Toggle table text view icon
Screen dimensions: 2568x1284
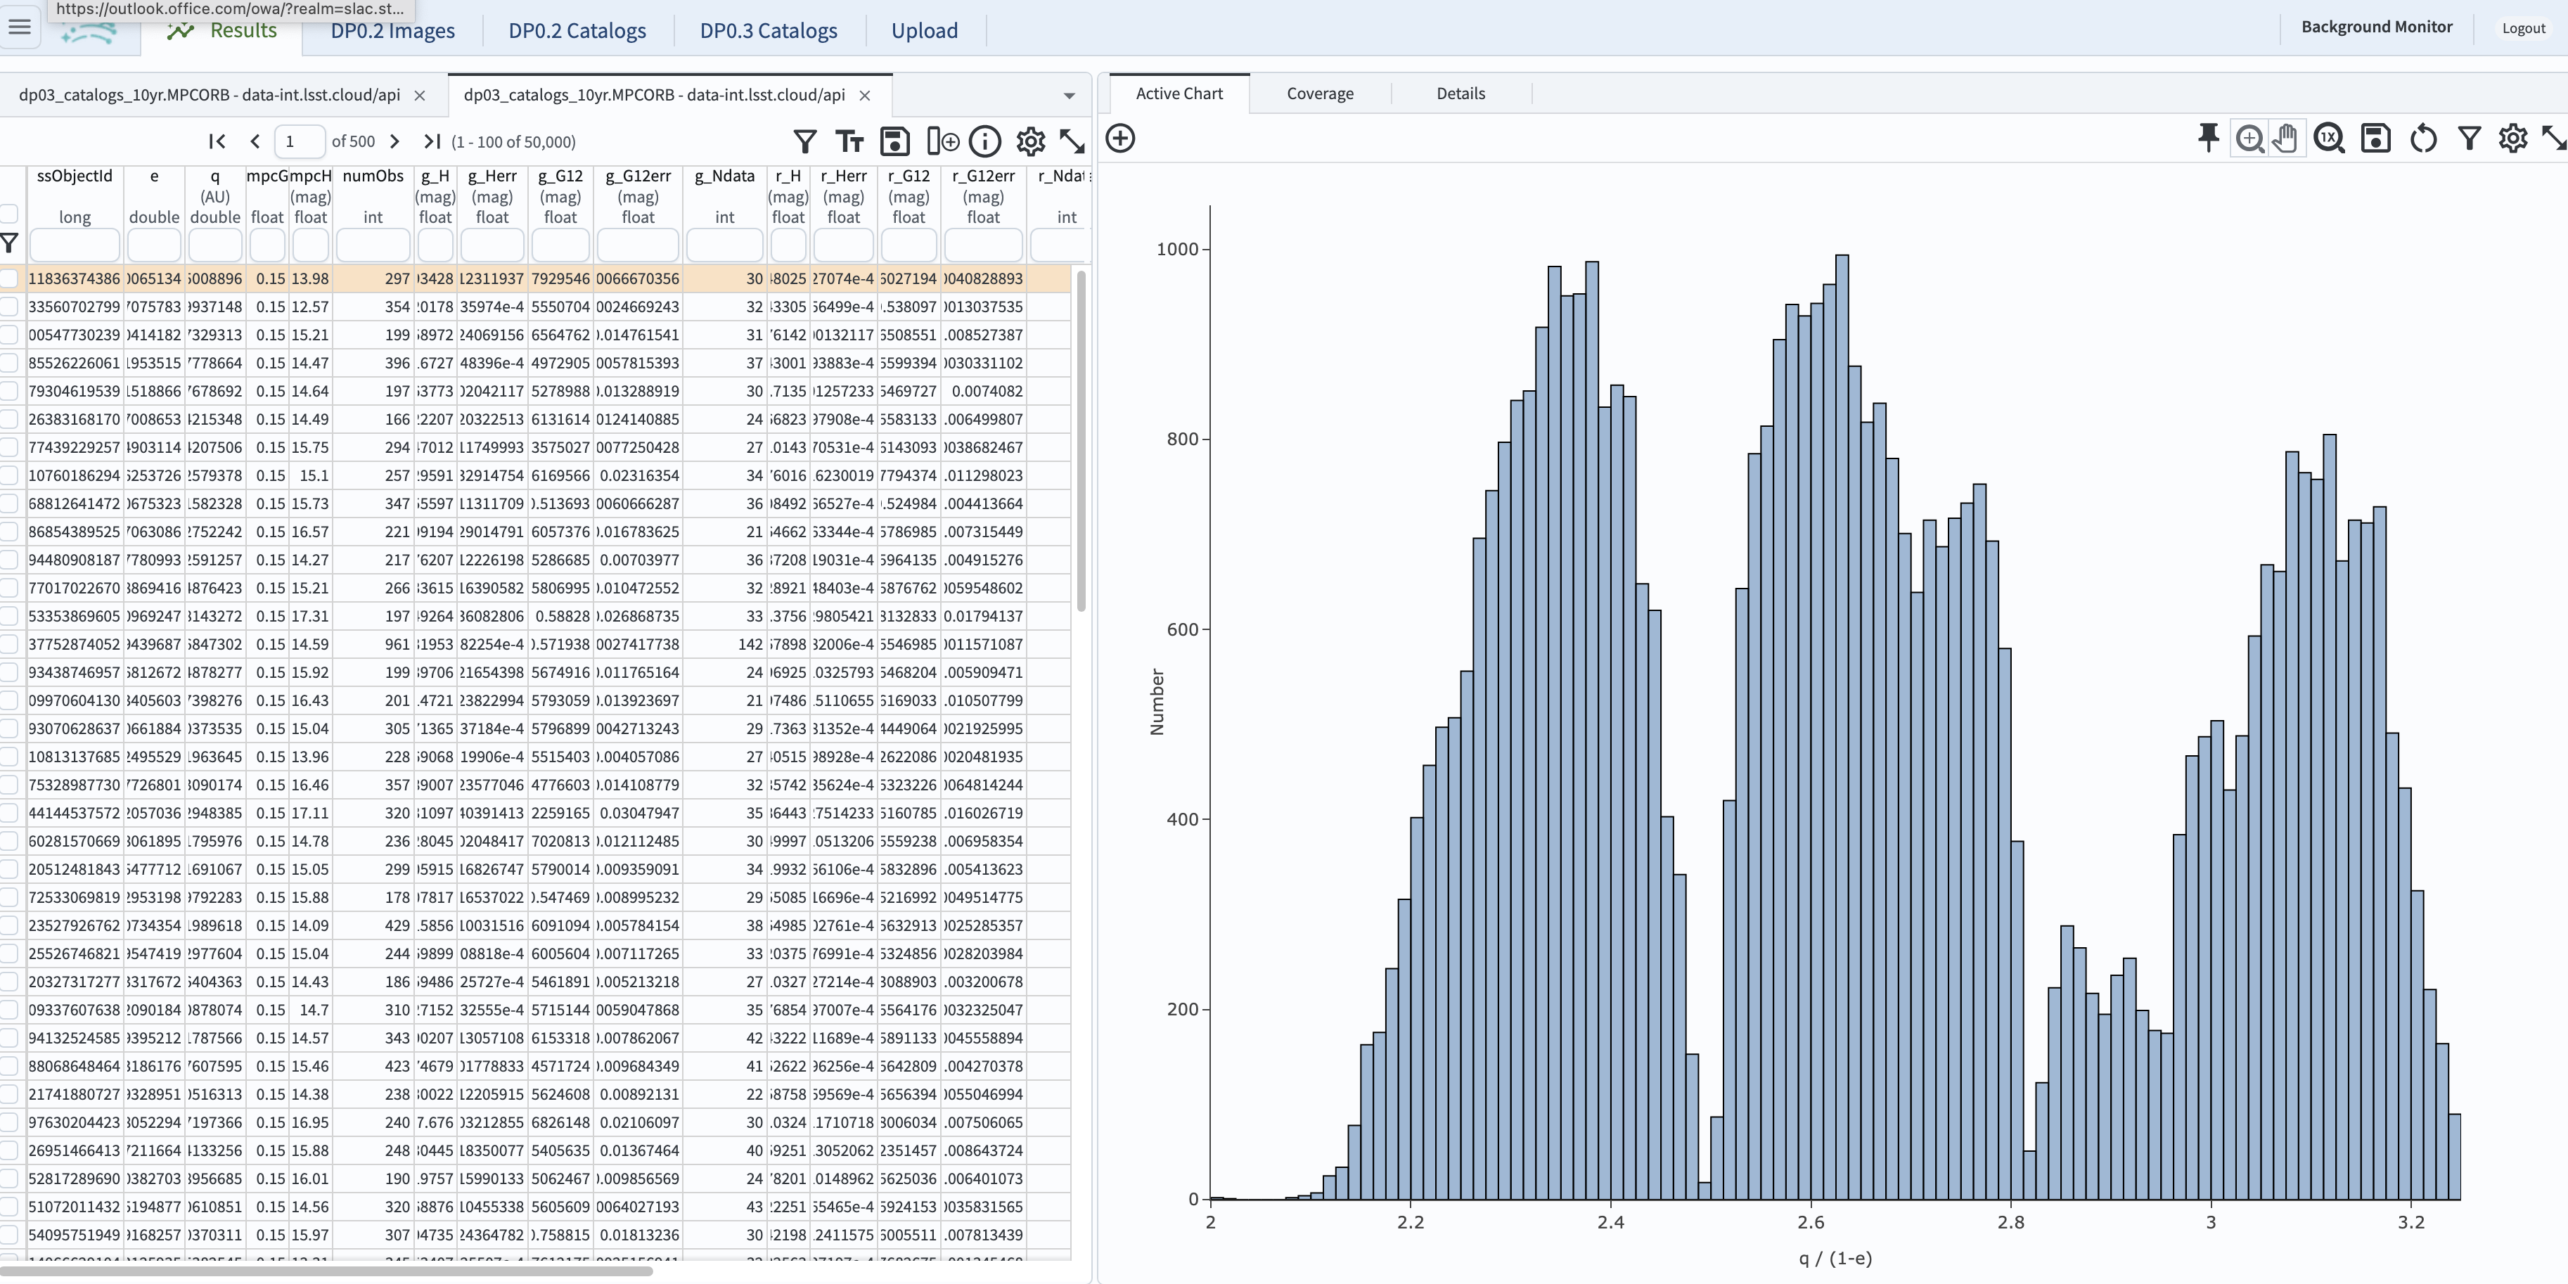pyautogui.click(x=849, y=141)
